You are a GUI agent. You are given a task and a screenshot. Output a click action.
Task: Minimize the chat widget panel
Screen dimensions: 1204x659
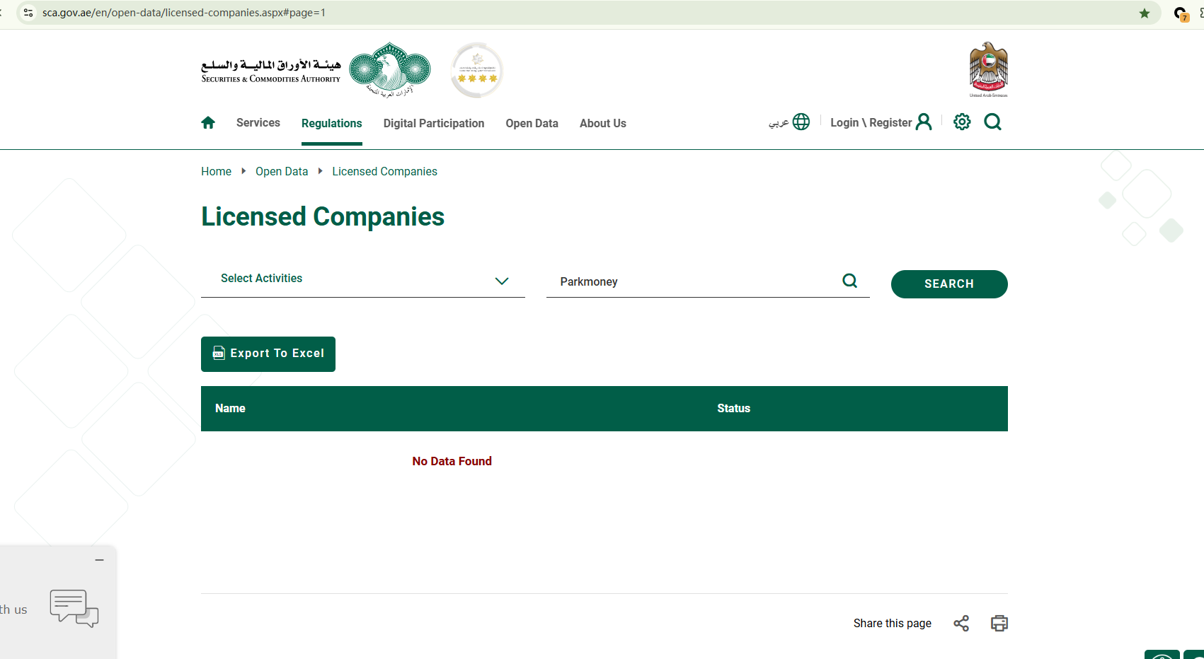(100, 560)
